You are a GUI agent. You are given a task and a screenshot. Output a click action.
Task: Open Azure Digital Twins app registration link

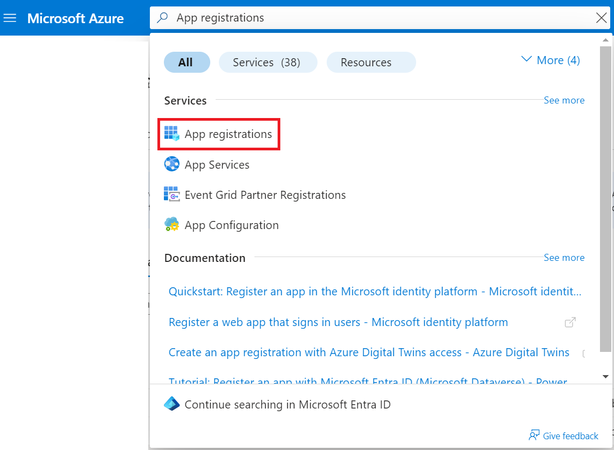[369, 352]
